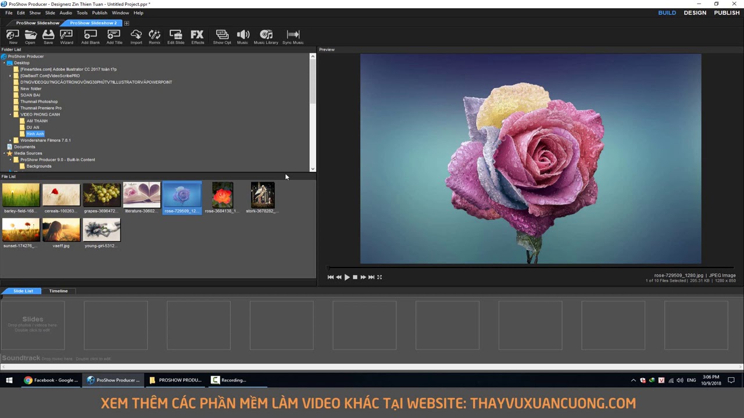Step to the next slide in preview

363,277
